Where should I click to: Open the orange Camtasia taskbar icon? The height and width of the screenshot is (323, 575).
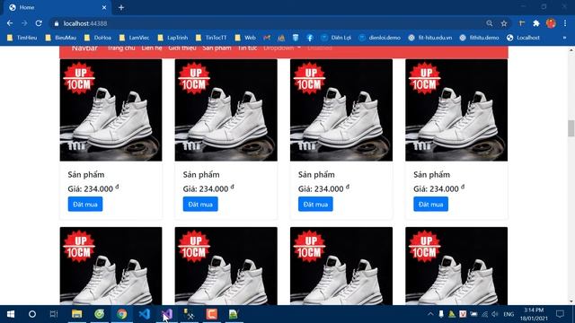coord(212,314)
